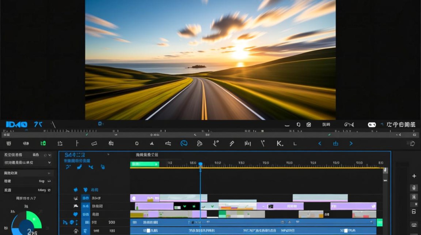421x235 pixels.
Task: Click the K-shaped icon in the toolbar
Action: tap(279, 144)
